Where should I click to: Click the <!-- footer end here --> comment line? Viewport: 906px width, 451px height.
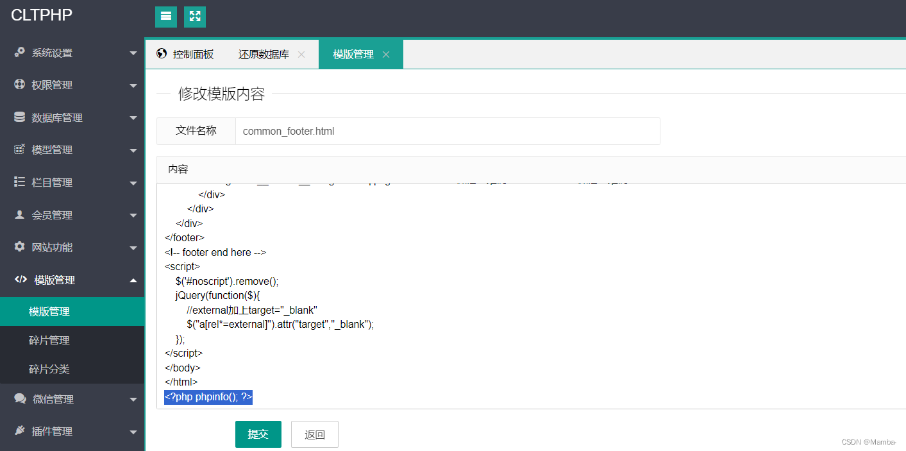(215, 252)
